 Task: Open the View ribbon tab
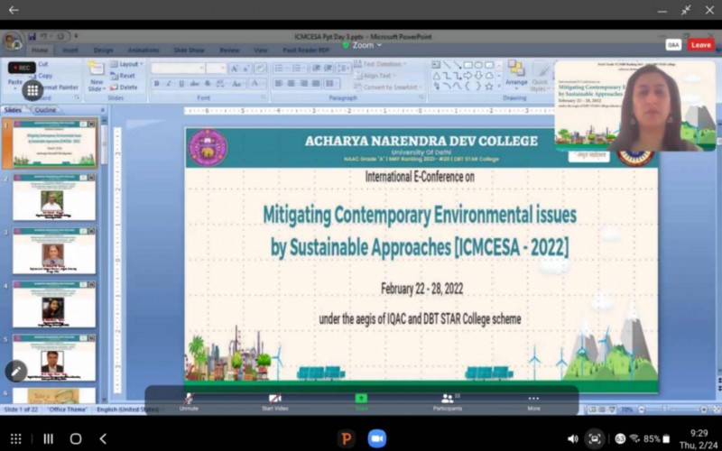[260, 51]
